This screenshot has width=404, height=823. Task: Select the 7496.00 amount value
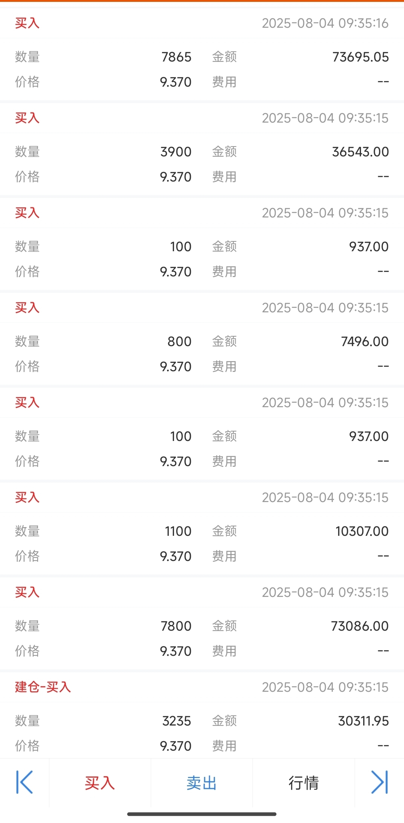[x=365, y=342]
